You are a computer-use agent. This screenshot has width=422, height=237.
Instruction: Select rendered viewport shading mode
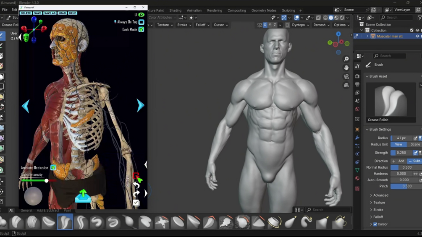click(x=342, y=18)
